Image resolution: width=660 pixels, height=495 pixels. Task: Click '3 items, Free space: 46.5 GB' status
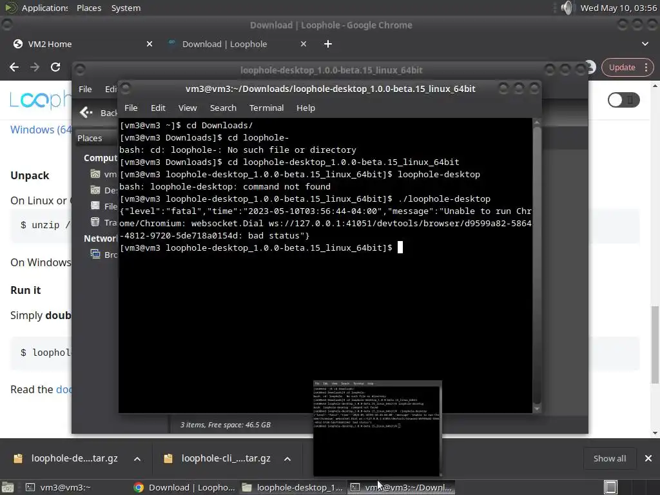[226, 425]
